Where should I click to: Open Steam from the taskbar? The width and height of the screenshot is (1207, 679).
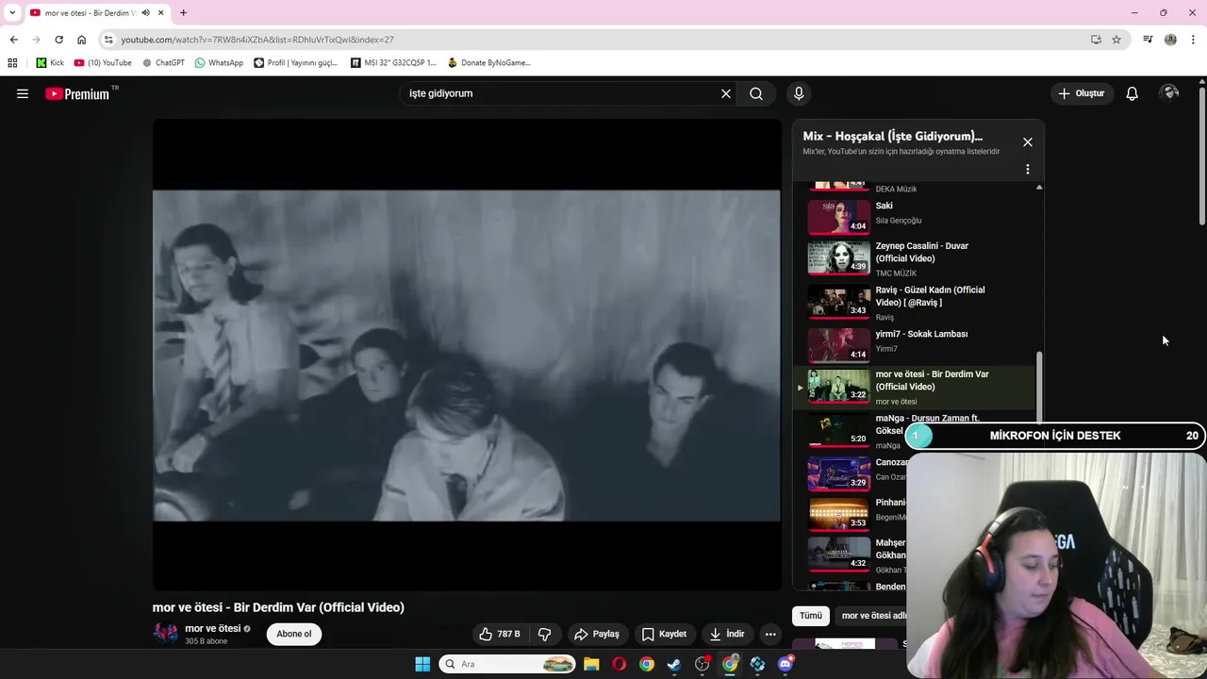[674, 664]
